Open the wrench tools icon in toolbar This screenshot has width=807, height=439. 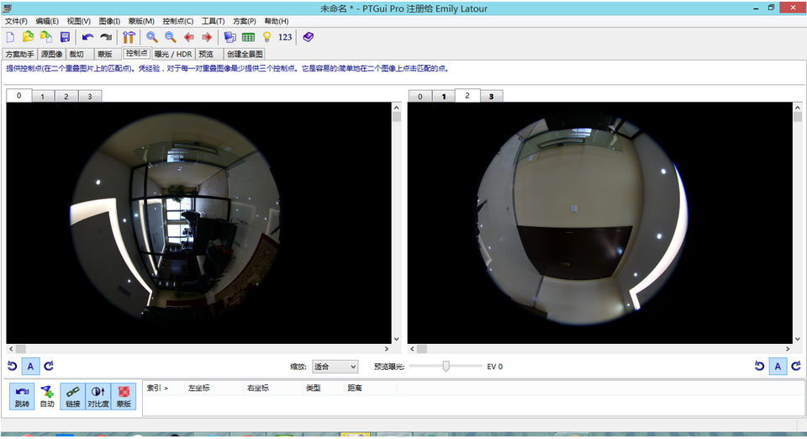(x=129, y=37)
